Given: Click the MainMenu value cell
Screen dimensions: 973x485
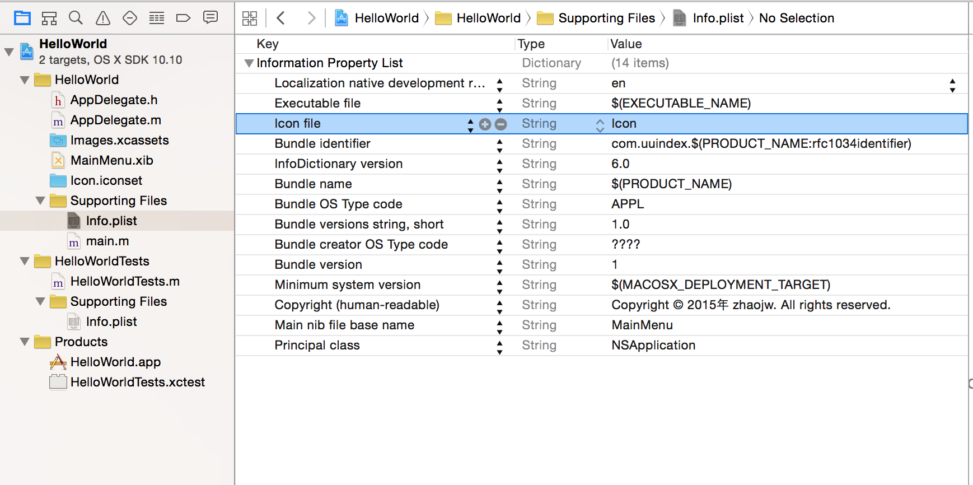Looking at the screenshot, I should pyautogui.click(x=642, y=325).
